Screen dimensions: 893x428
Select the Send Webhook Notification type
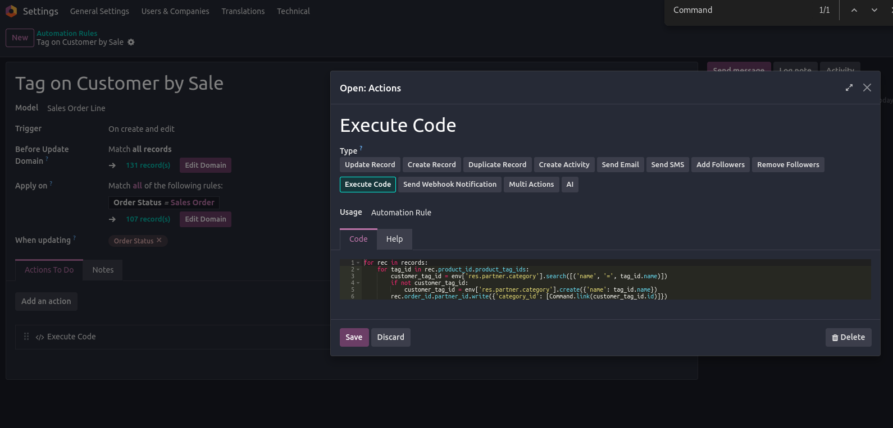(x=449, y=184)
